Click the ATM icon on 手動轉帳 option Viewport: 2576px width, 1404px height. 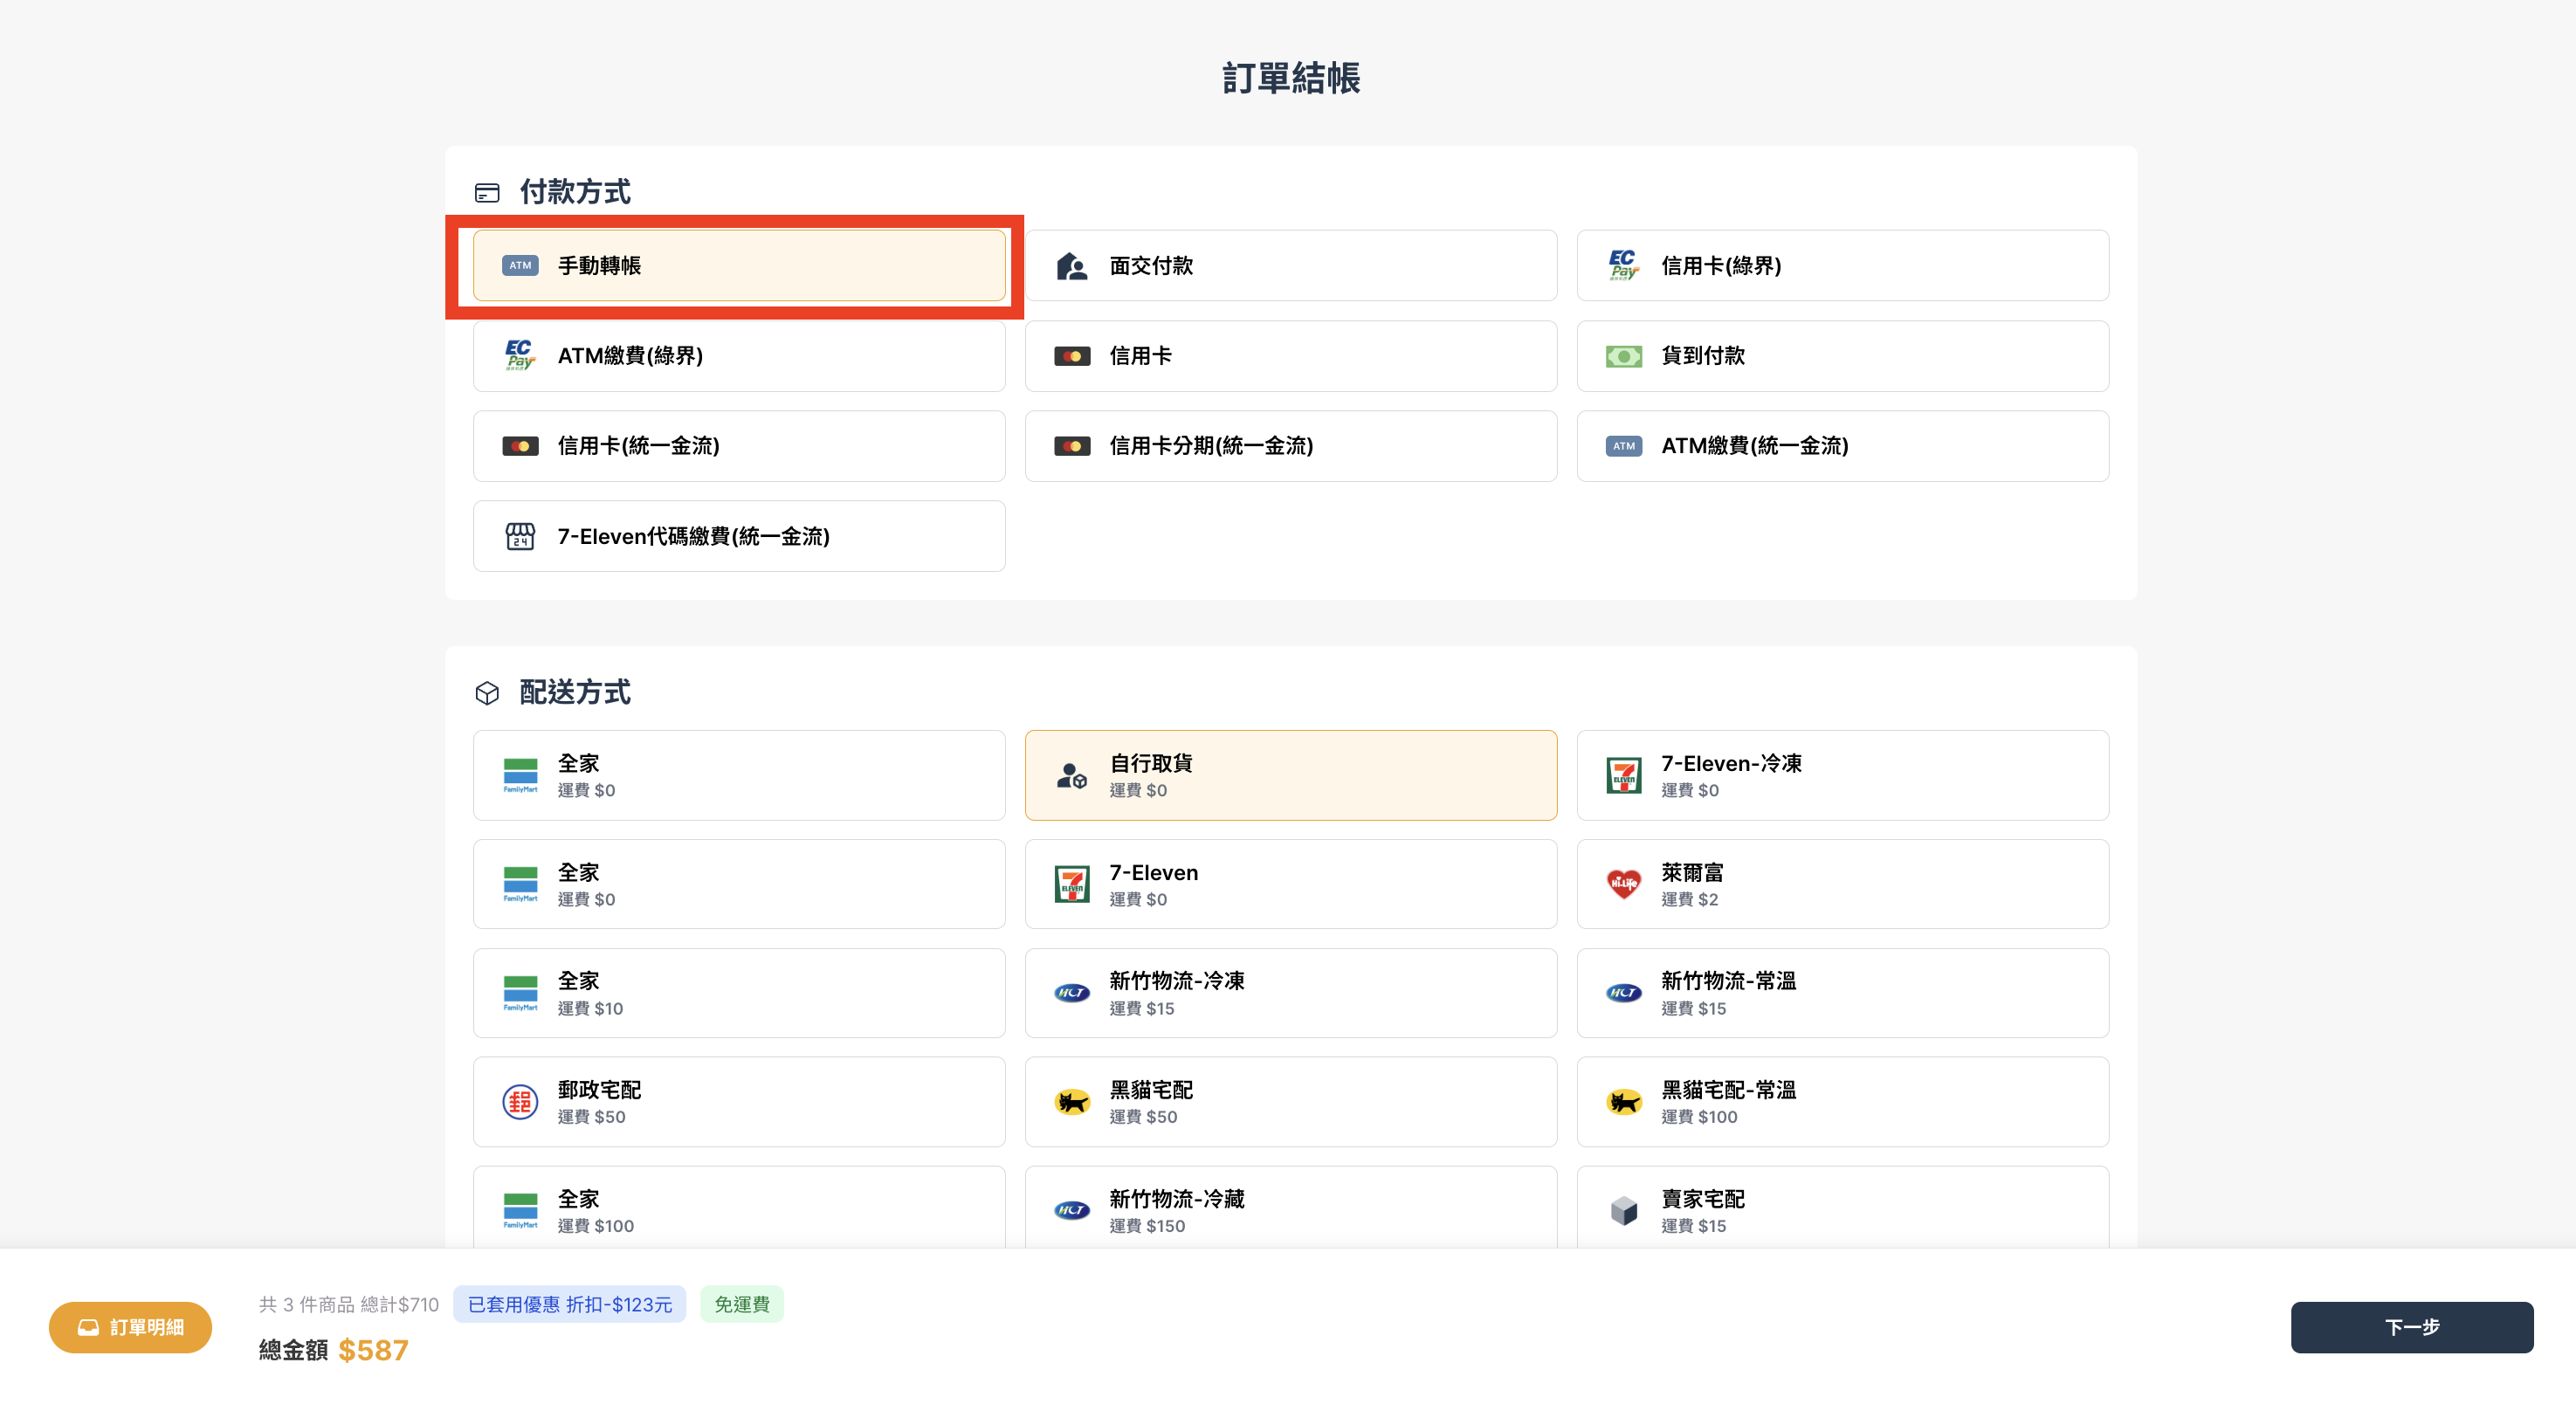tap(519, 265)
